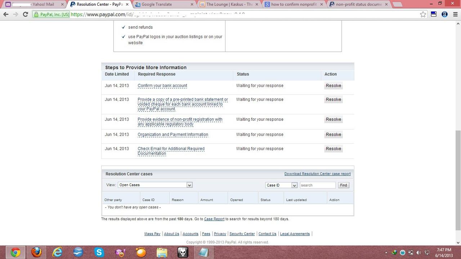Close the Google Translate tab

click(x=191, y=4)
